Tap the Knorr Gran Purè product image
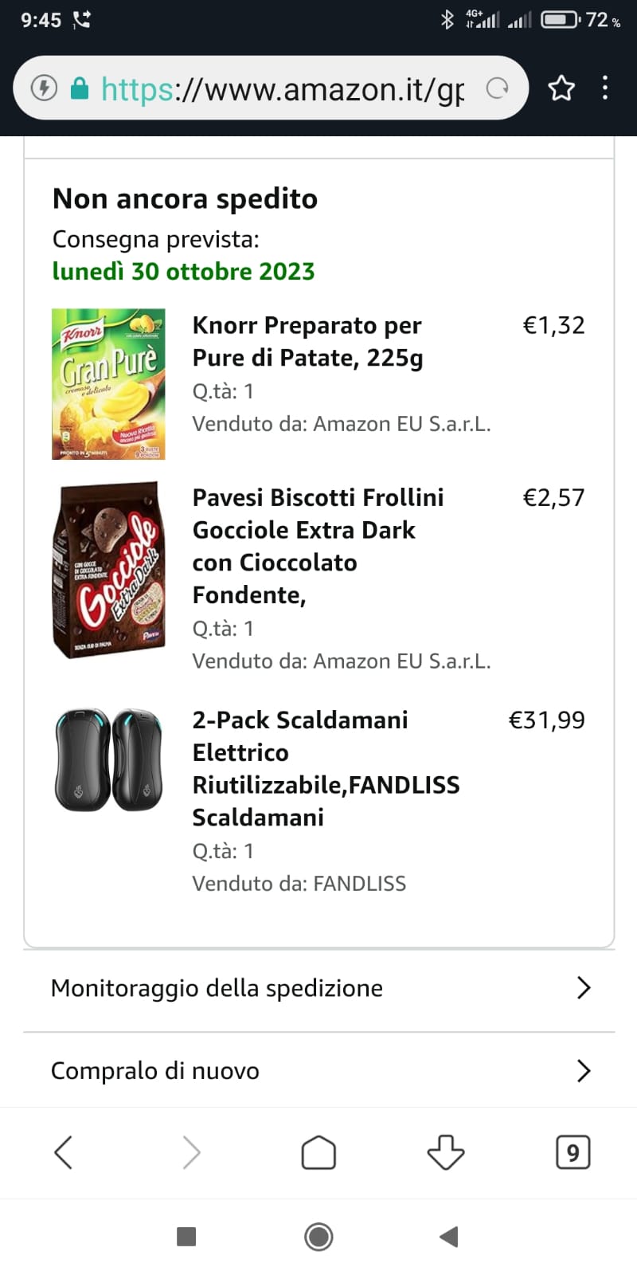Viewport: 637px width, 1275px height. pyautogui.click(x=108, y=384)
